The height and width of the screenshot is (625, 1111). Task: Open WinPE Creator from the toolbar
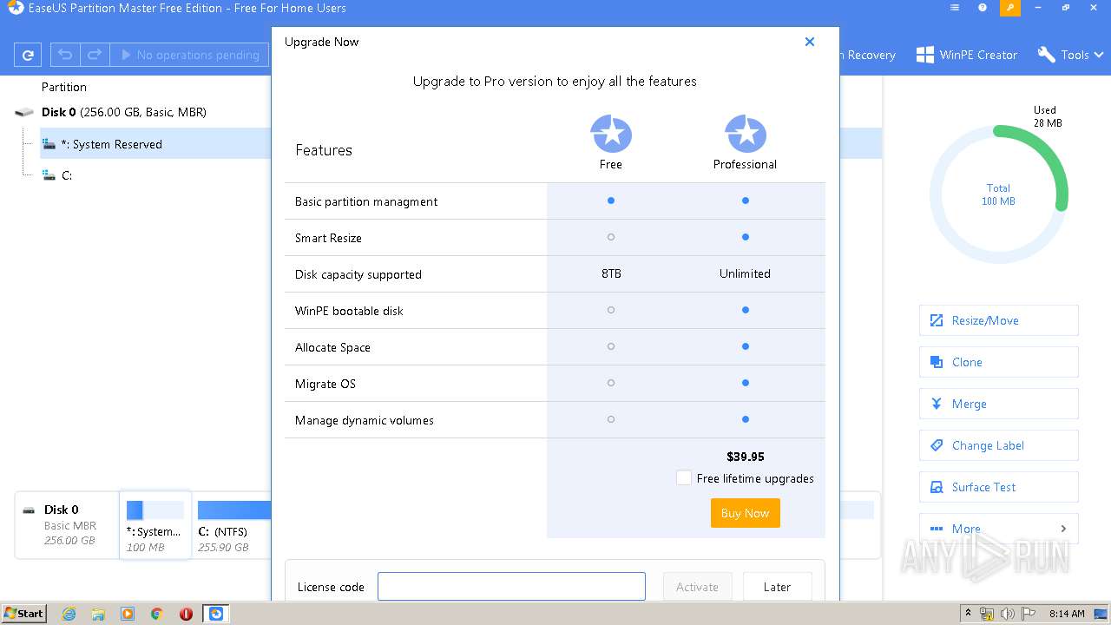point(966,55)
